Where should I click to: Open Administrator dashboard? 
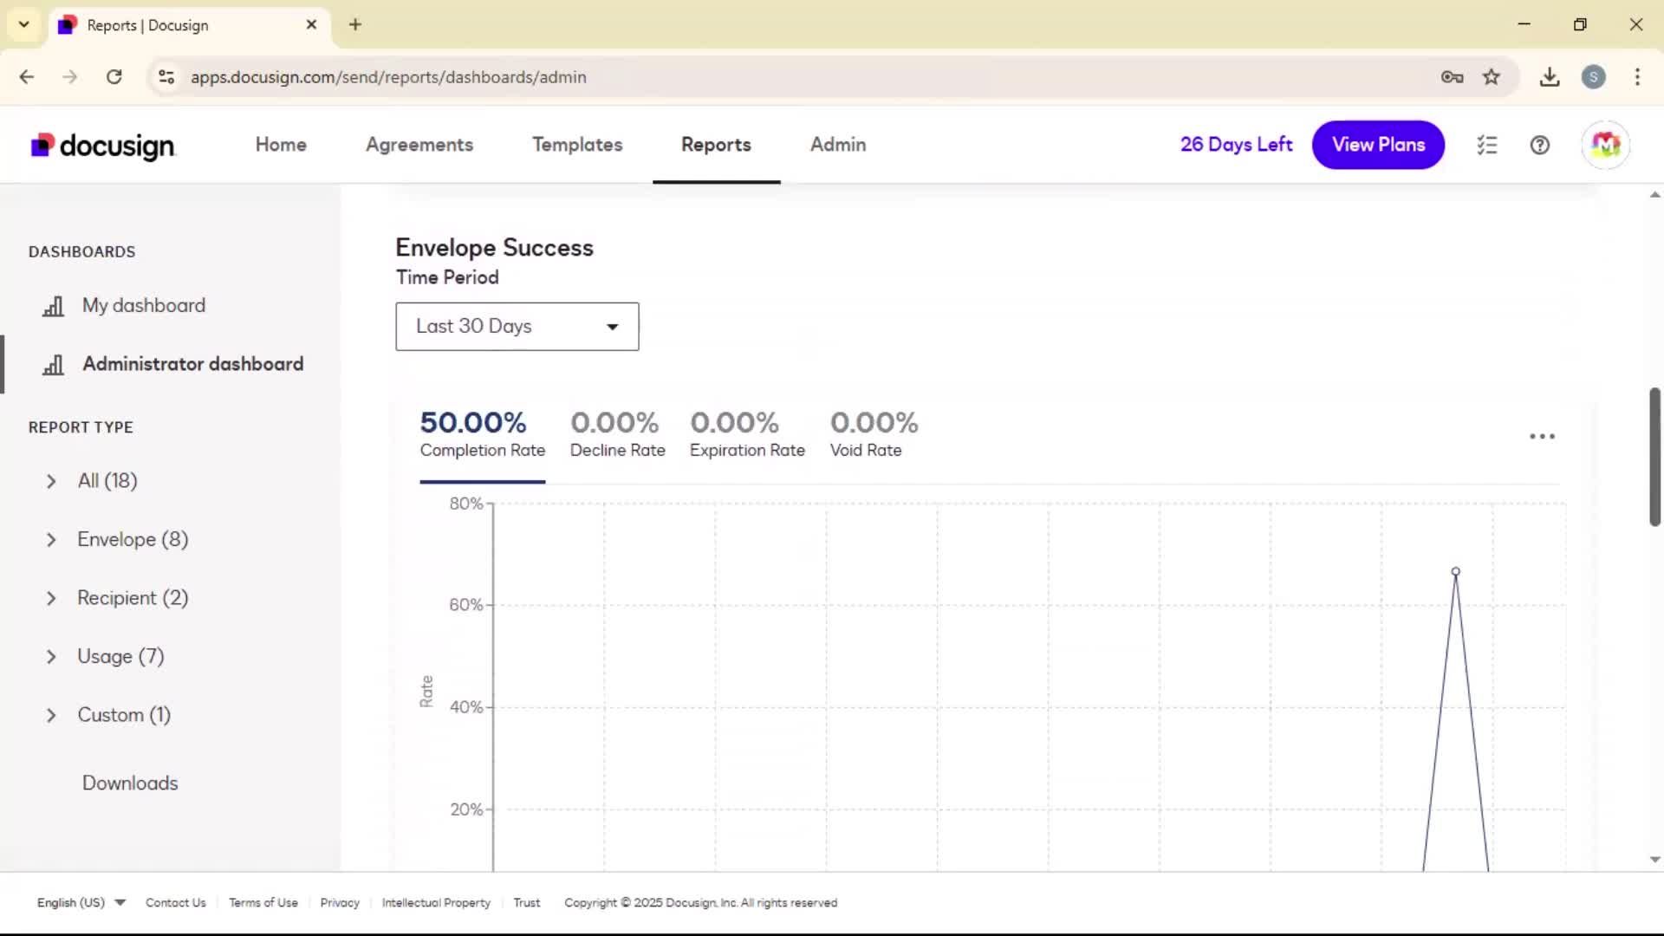193,364
